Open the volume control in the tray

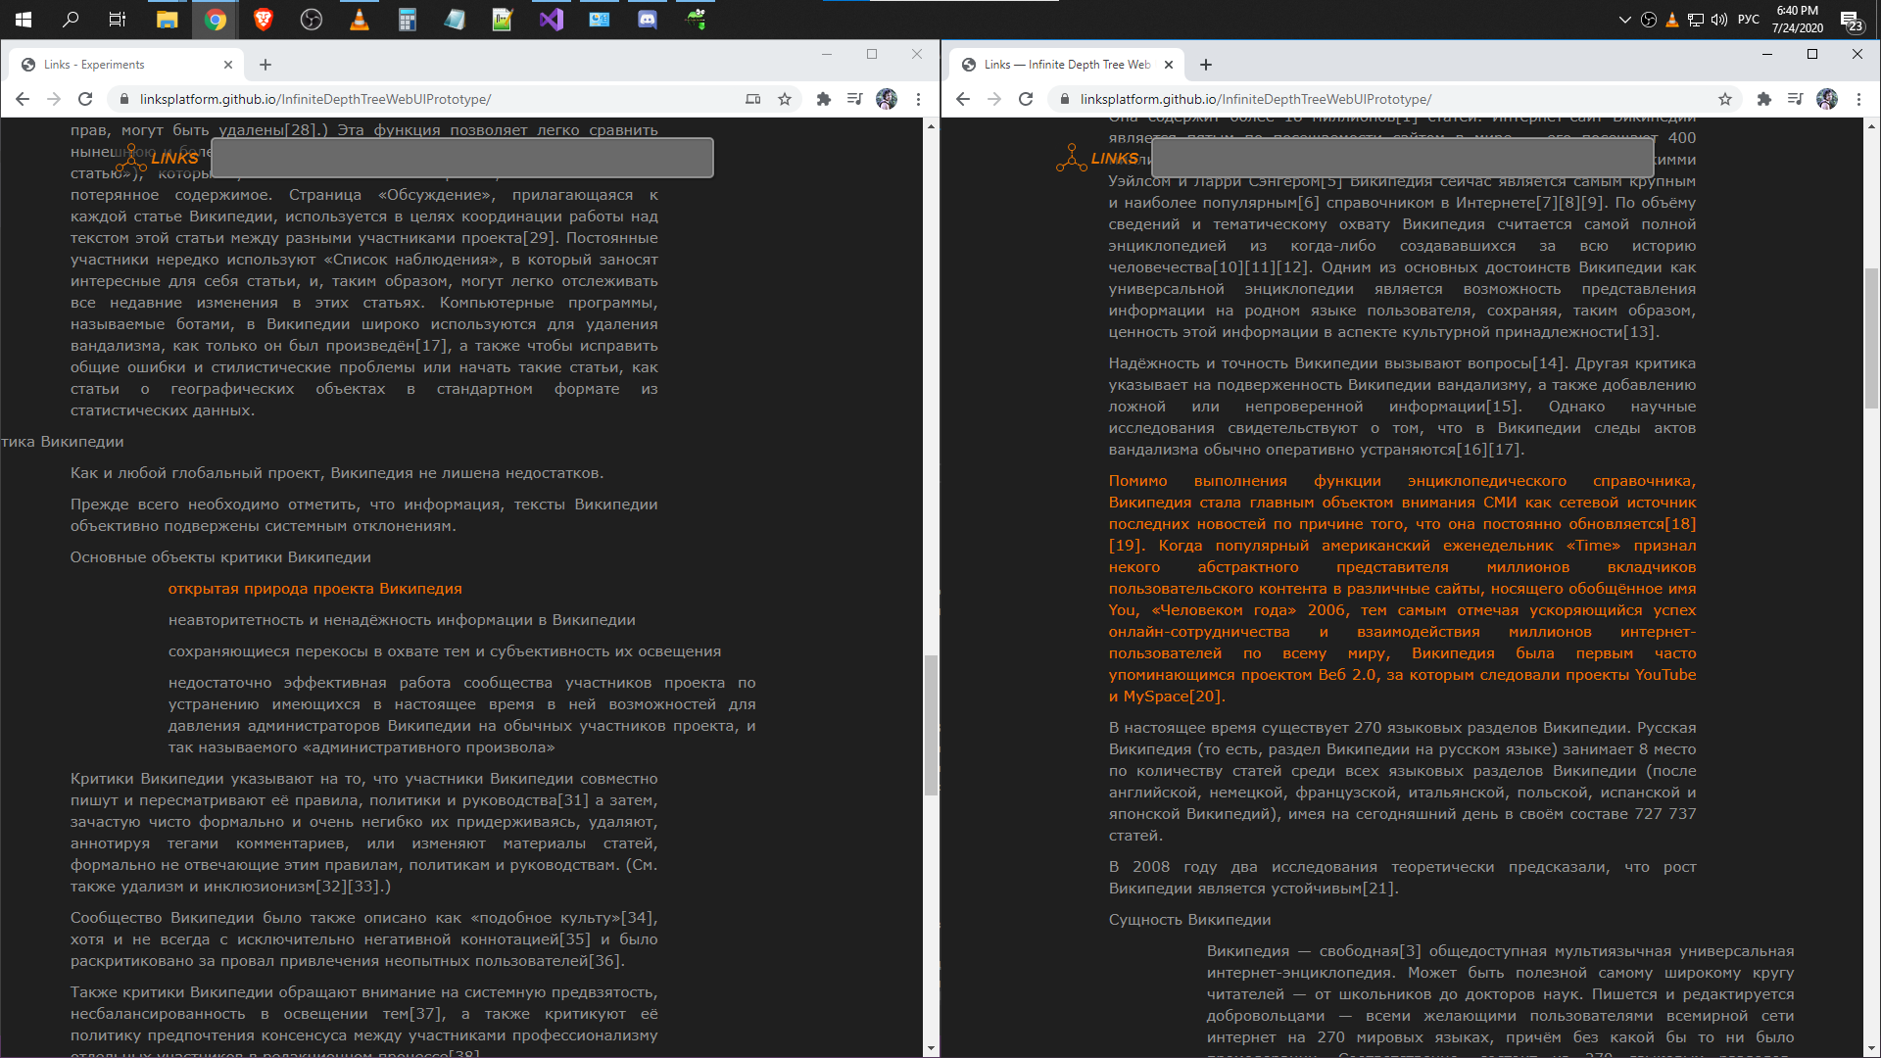point(1719,20)
